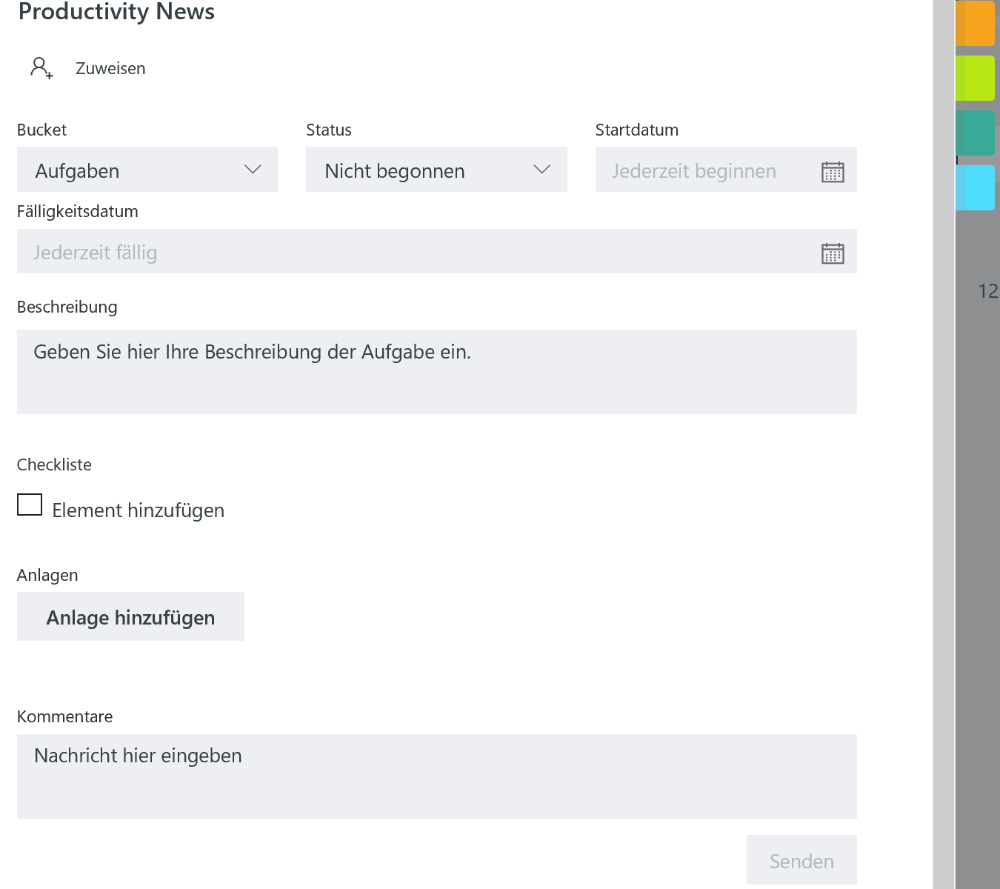Choose the teal color label

pyautogui.click(x=975, y=133)
